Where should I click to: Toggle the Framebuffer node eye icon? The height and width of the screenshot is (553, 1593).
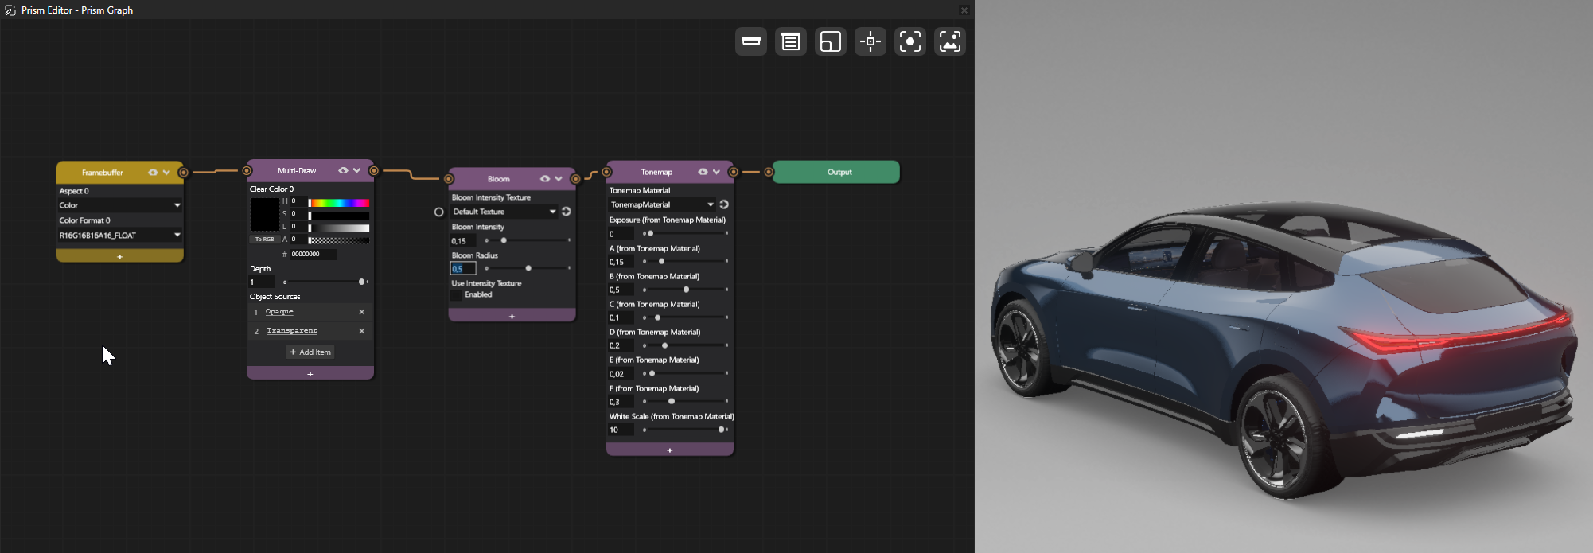tap(153, 173)
